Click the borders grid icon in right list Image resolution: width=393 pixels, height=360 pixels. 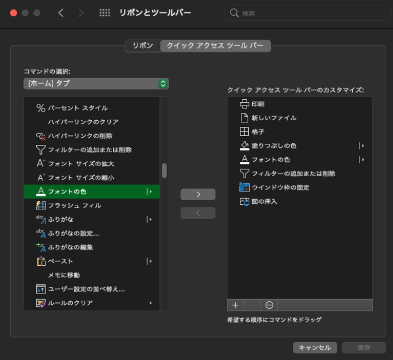[244, 131]
